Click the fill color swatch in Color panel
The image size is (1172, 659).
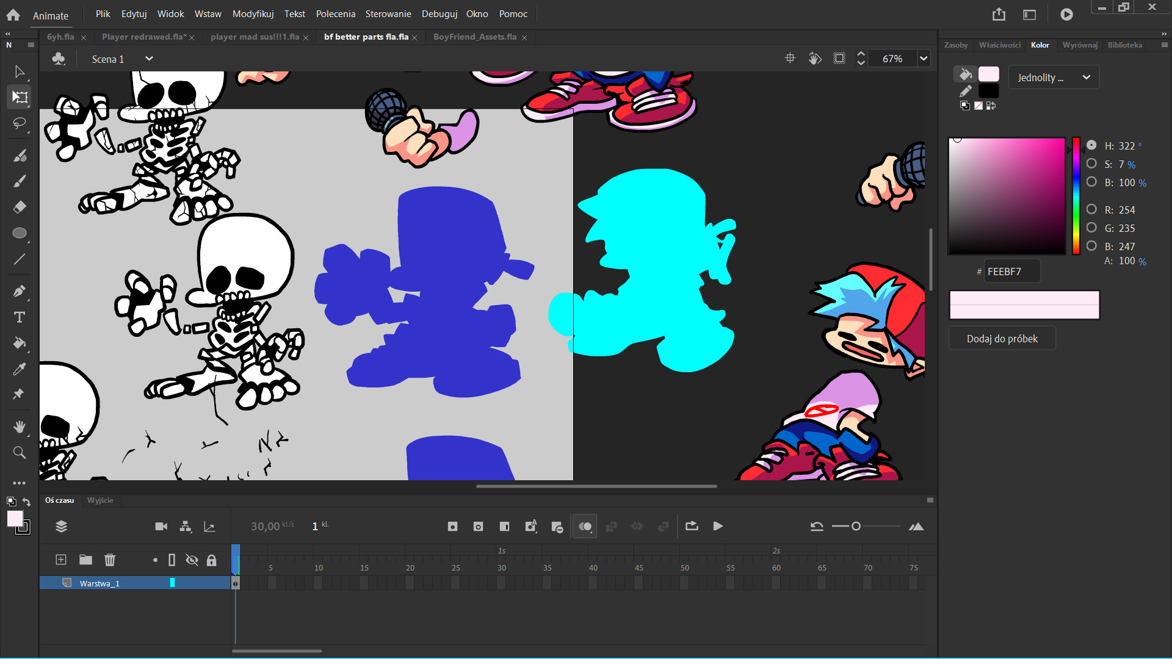coord(988,74)
